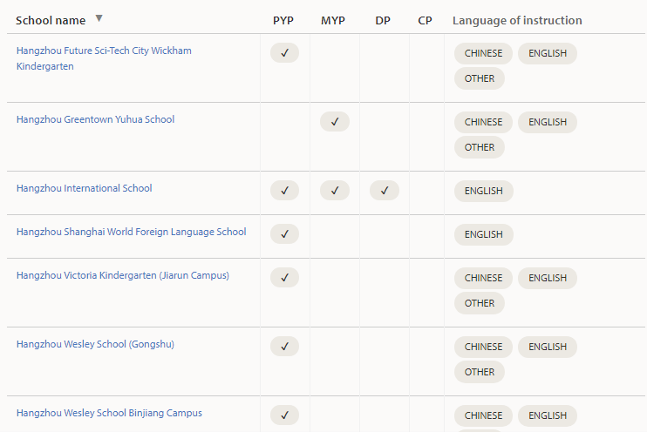Click the DP column header
Screen dimensions: 647x432
point(383,21)
